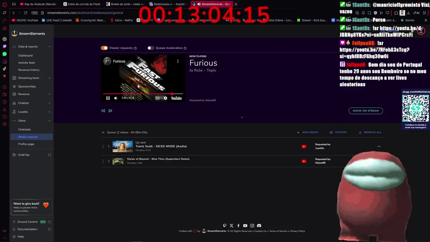
Task: Open Viewer requests info tooltip icon
Action: (135, 48)
